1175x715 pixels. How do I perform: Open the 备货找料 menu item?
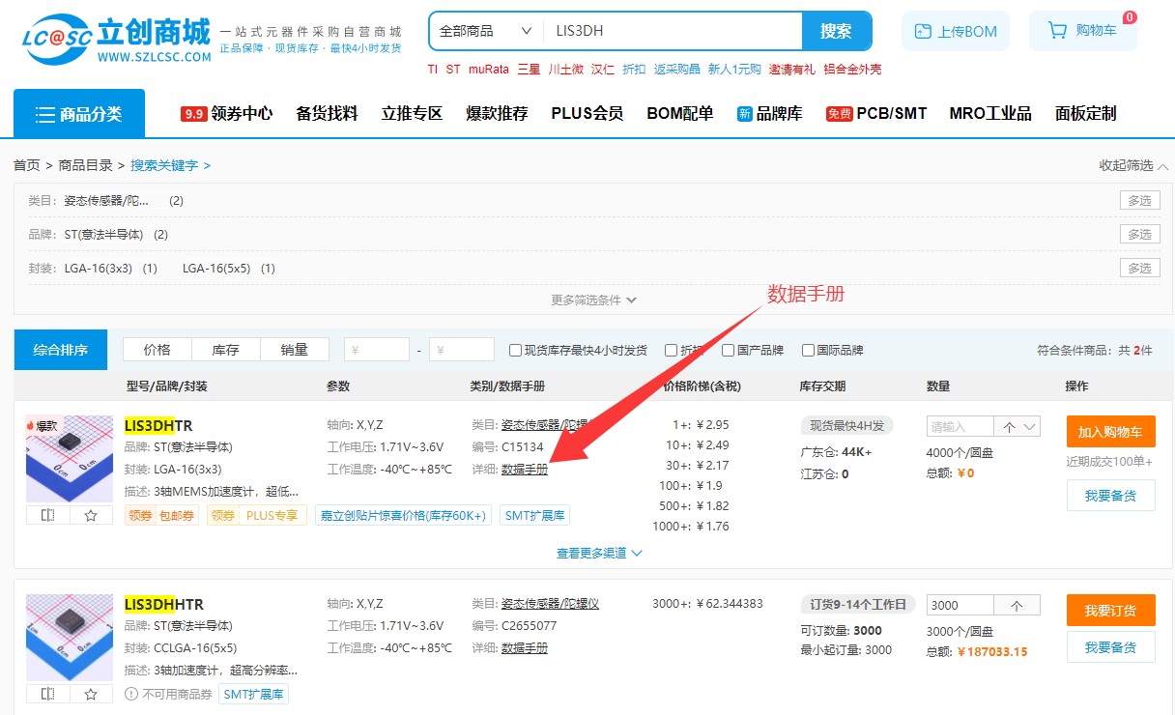[x=327, y=114]
